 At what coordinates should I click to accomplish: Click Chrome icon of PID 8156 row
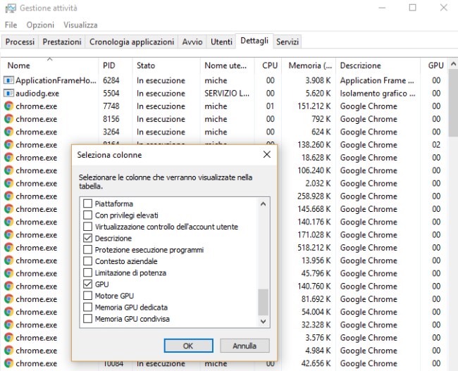point(8,119)
